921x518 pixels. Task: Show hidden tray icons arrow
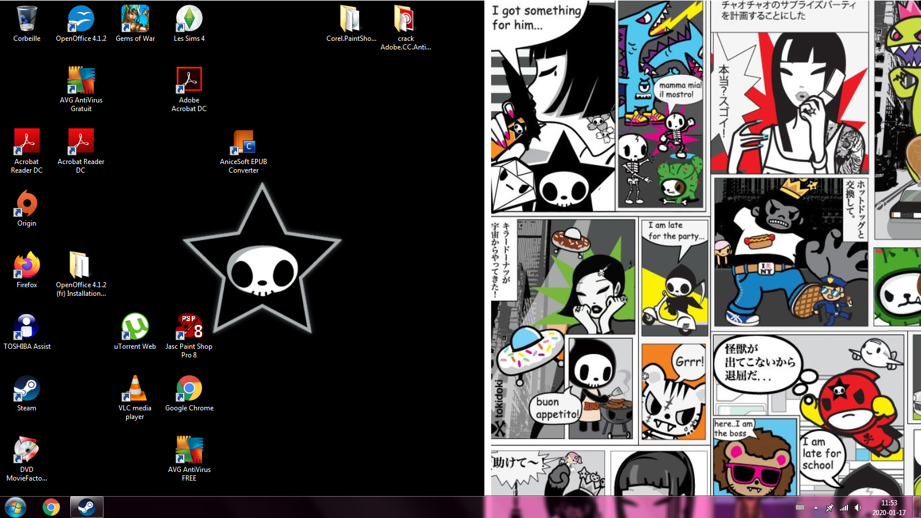816,508
